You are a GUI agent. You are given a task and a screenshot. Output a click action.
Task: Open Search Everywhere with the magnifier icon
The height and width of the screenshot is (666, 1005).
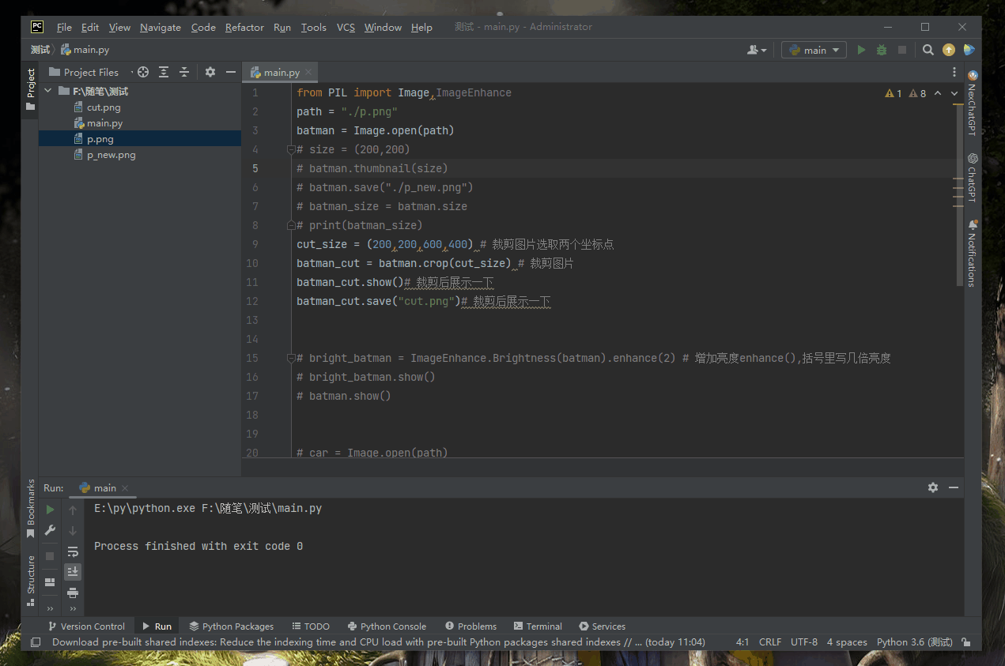click(x=928, y=49)
